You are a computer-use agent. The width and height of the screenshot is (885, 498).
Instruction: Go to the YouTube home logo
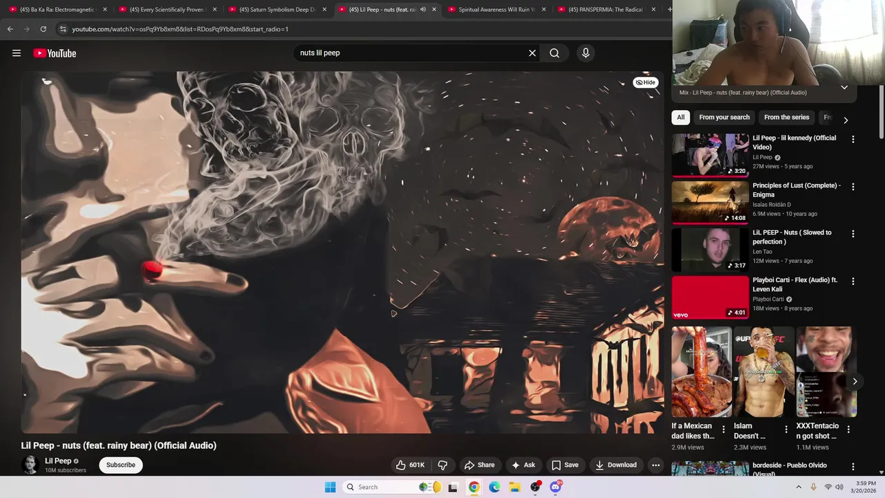click(55, 53)
